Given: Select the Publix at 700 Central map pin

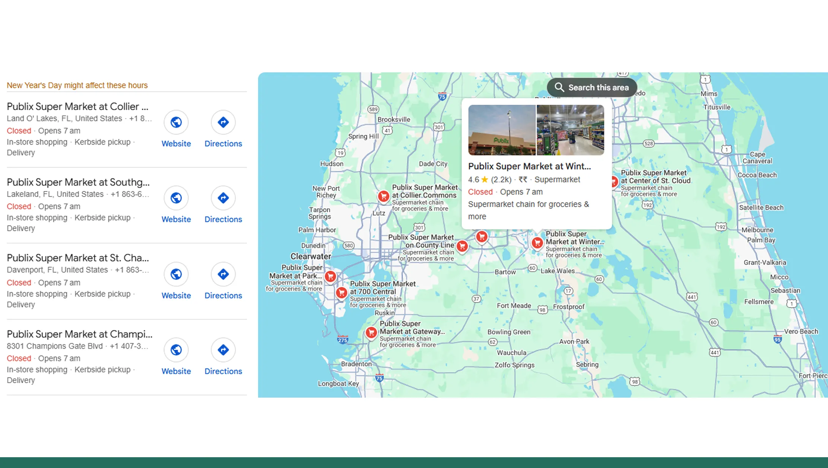Looking at the screenshot, I should tap(341, 293).
